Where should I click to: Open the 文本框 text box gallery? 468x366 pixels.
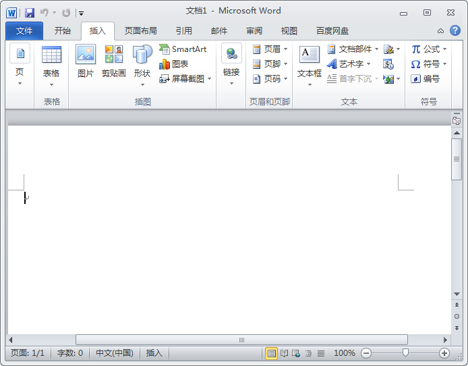click(x=310, y=66)
